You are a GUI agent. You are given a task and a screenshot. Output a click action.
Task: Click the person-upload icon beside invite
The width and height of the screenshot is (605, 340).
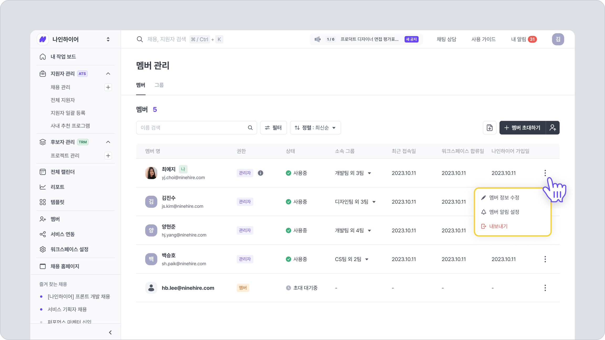[553, 128]
